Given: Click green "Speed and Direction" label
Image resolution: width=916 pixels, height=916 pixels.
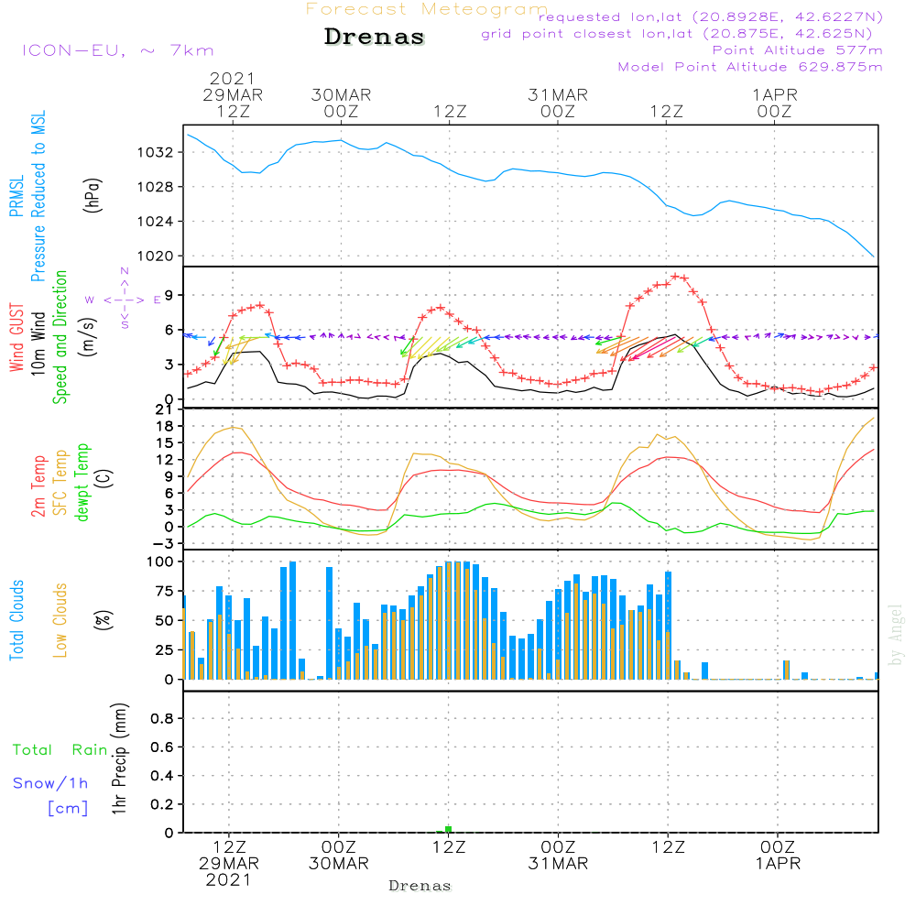Looking at the screenshot, I should point(60,337).
